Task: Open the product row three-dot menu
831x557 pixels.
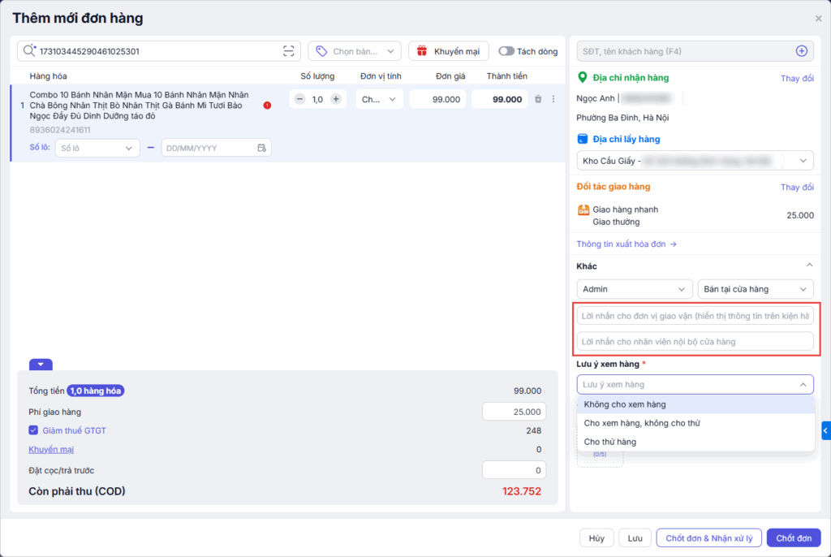Action: pyautogui.click(x=553, y=99)
